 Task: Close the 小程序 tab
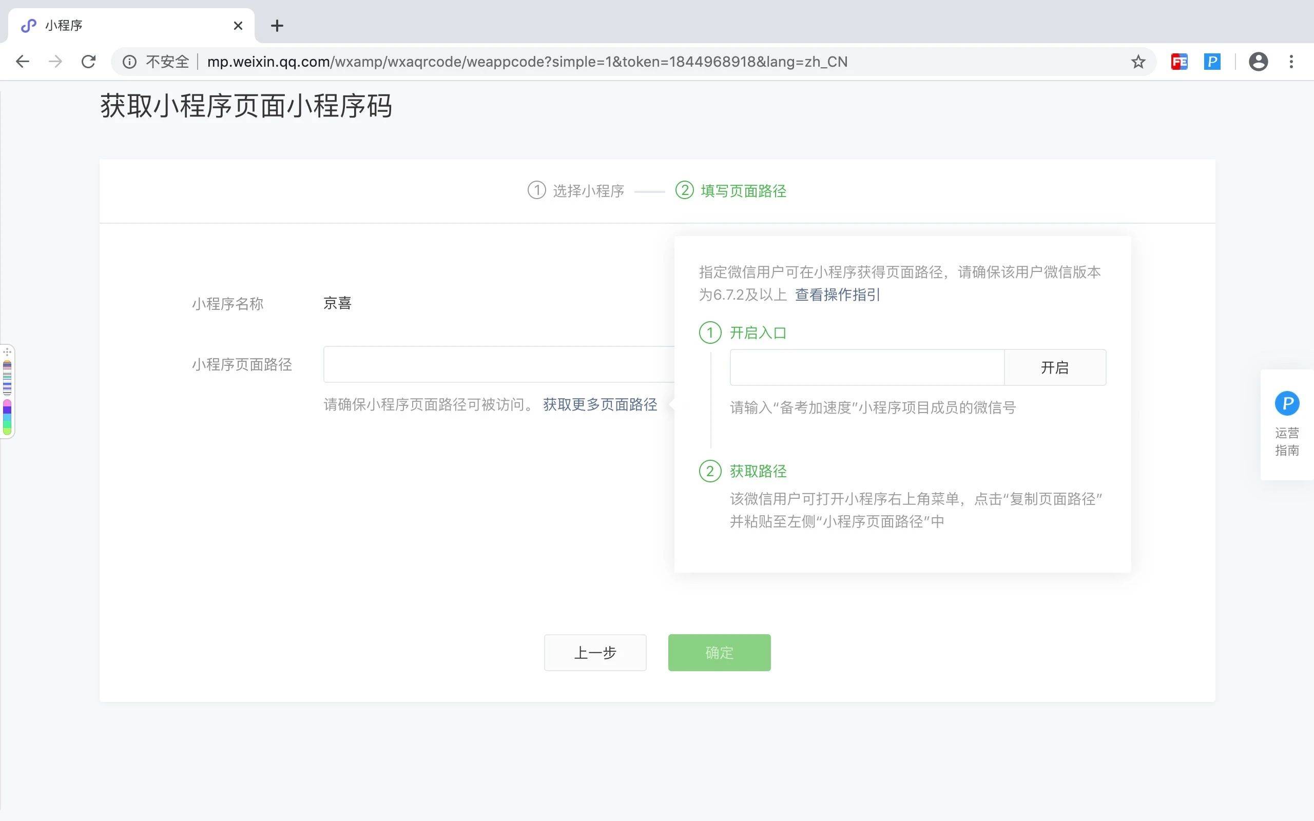click(238, 26)
